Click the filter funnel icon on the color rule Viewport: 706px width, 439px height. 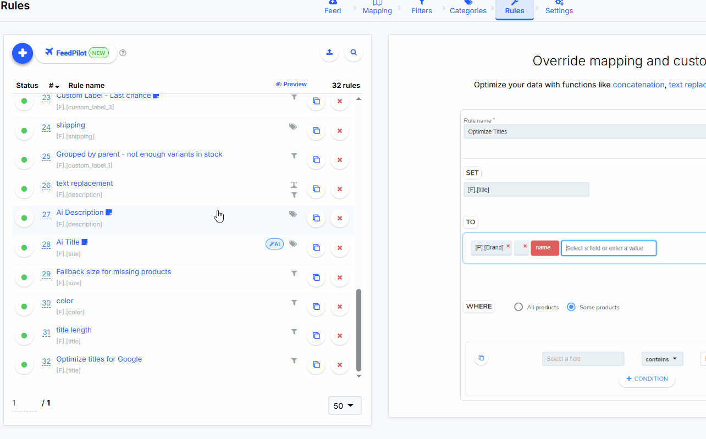[294, 303]
